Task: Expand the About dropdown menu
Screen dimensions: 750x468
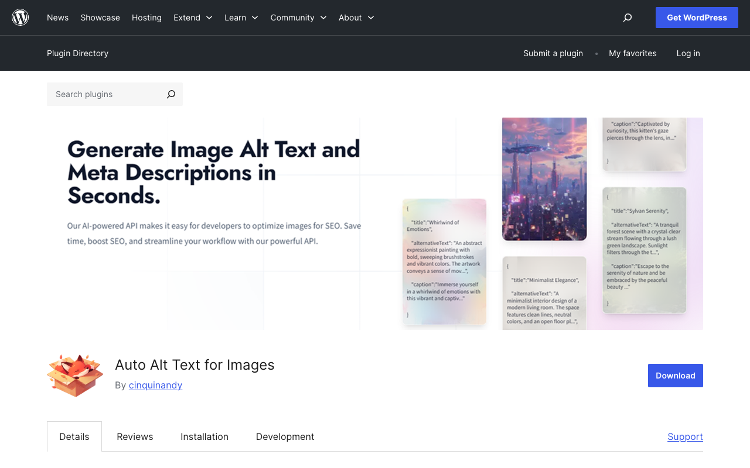Action: pos(356,18)
